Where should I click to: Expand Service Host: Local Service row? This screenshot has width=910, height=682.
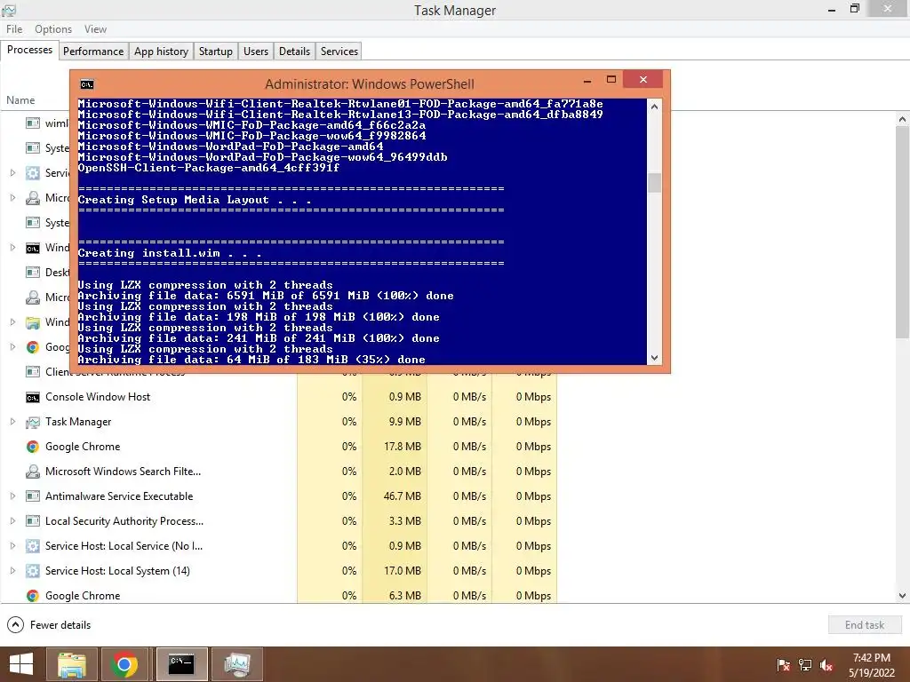(x=12, y=546)
